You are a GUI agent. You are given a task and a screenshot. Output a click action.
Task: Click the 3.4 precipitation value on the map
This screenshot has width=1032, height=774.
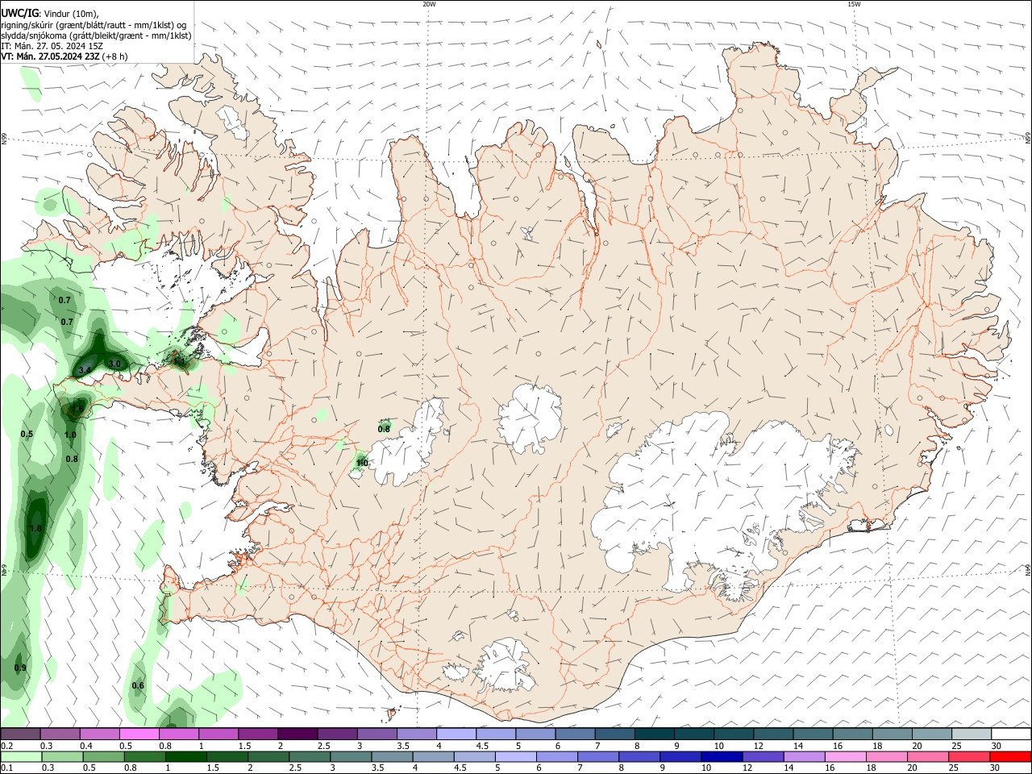click(85, 371)
